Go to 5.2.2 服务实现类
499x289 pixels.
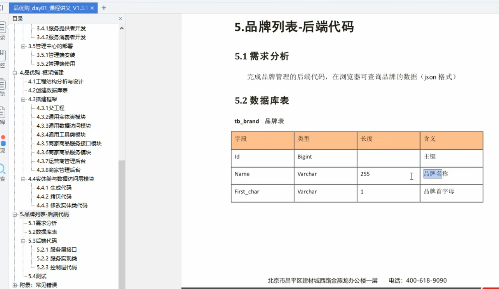point(57,259)
